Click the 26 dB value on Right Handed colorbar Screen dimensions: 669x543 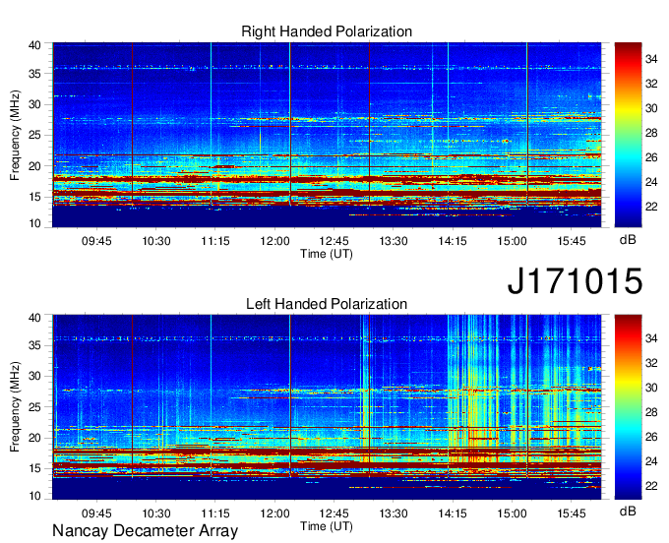[x=651, y=157]
